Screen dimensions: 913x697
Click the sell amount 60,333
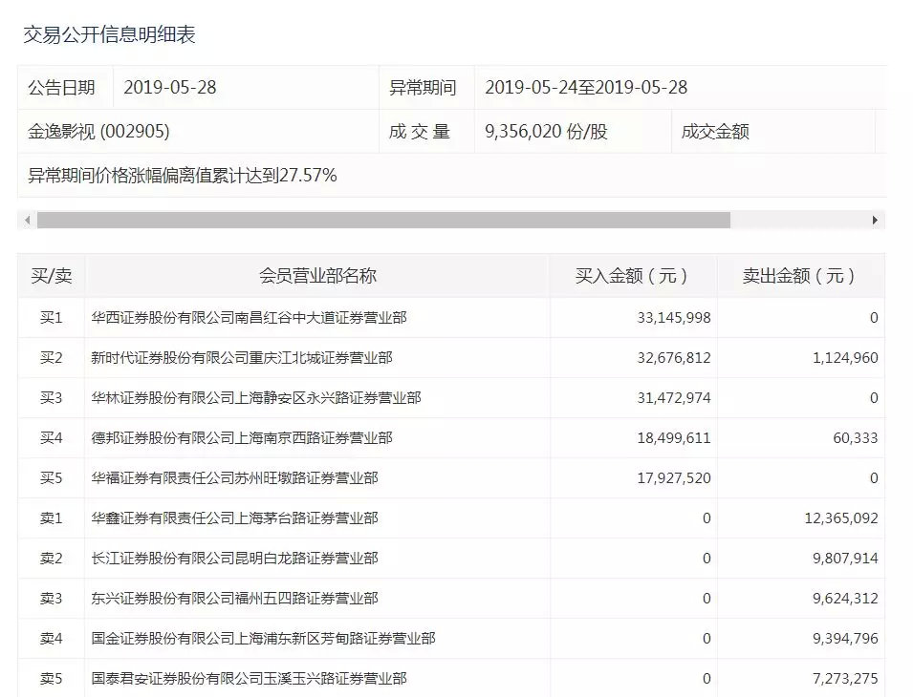point(856,438)
